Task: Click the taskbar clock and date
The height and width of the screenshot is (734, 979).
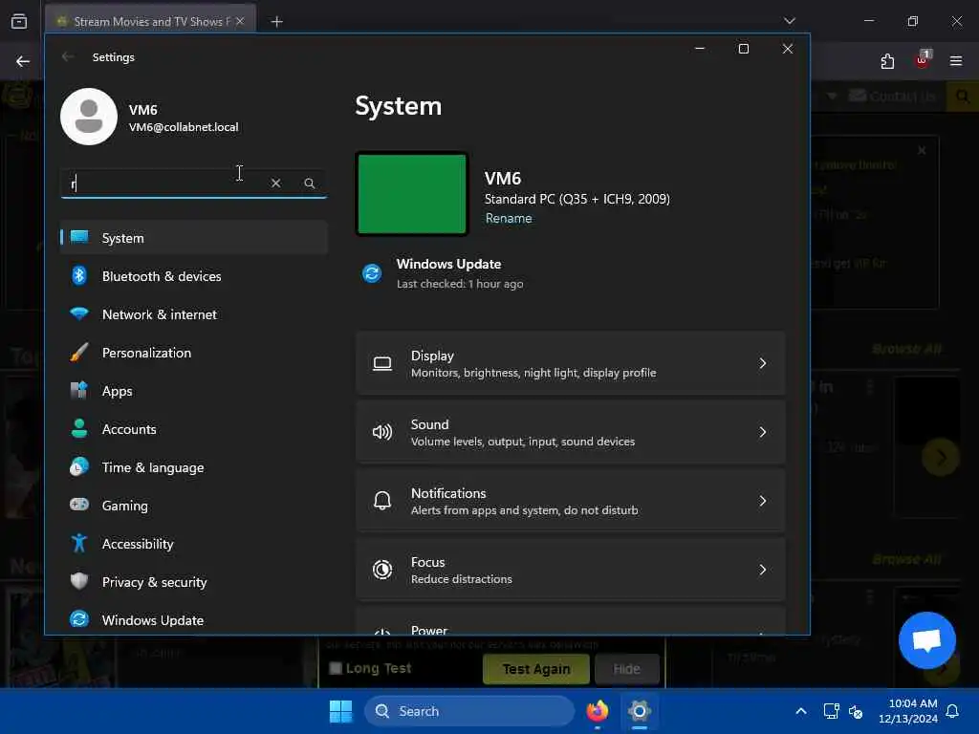Action: coord(908,711)
